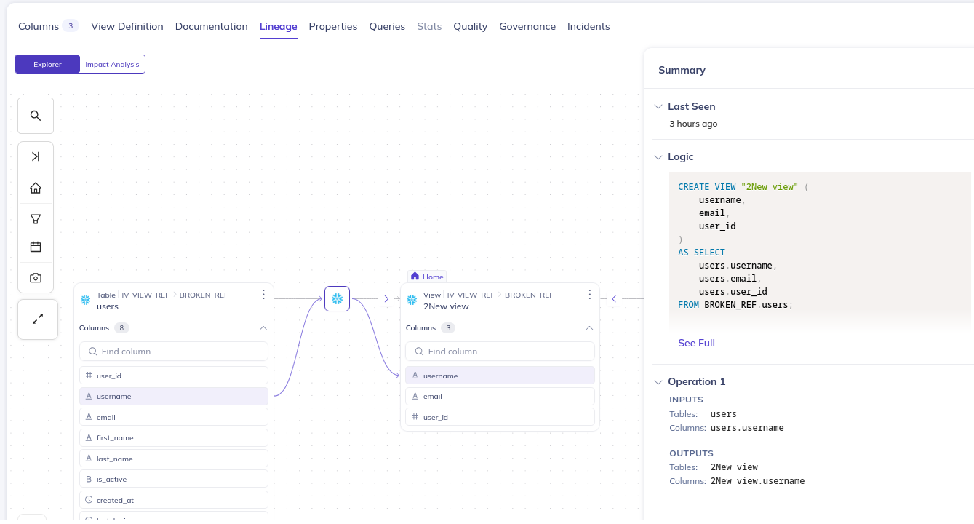The height and width of the screenshot is (524, 974).
Task: Switch to Explorer mode toggle
Action: coord(47,65)
